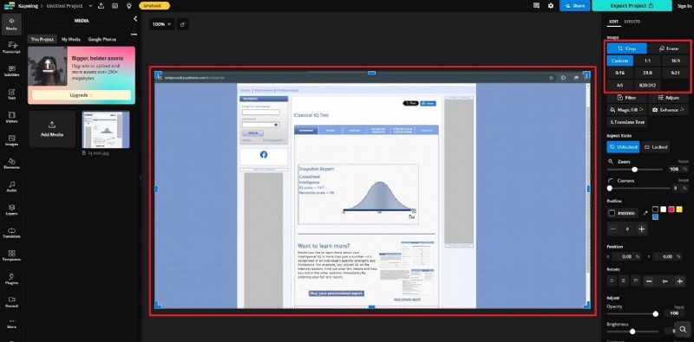Open the Transitions sidebar tool
Screen dimensions: 694x342
[x=11, y=233]
